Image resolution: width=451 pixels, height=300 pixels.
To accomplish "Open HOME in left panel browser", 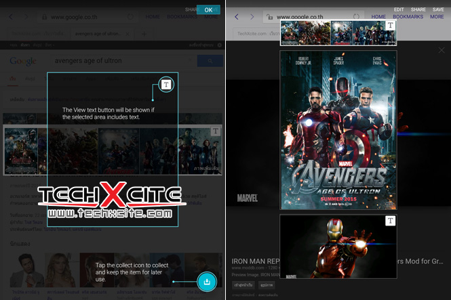I will (153, 17).
